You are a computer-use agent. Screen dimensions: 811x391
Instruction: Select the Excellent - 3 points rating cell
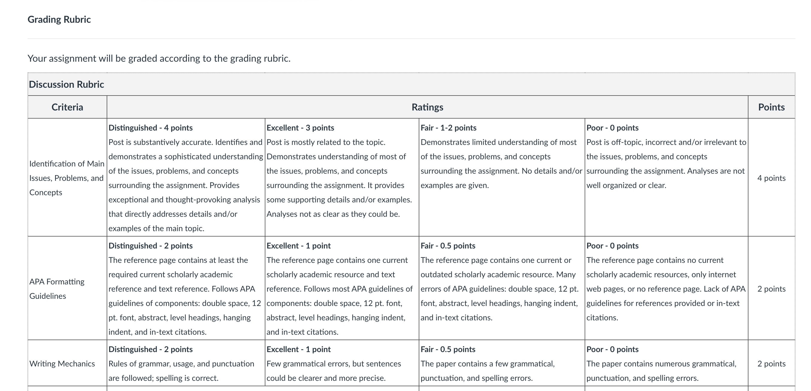coord(342,178)
